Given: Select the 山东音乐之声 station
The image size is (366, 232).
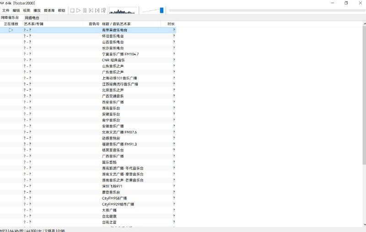Looking at the screenshot, I should click(88, 66).
